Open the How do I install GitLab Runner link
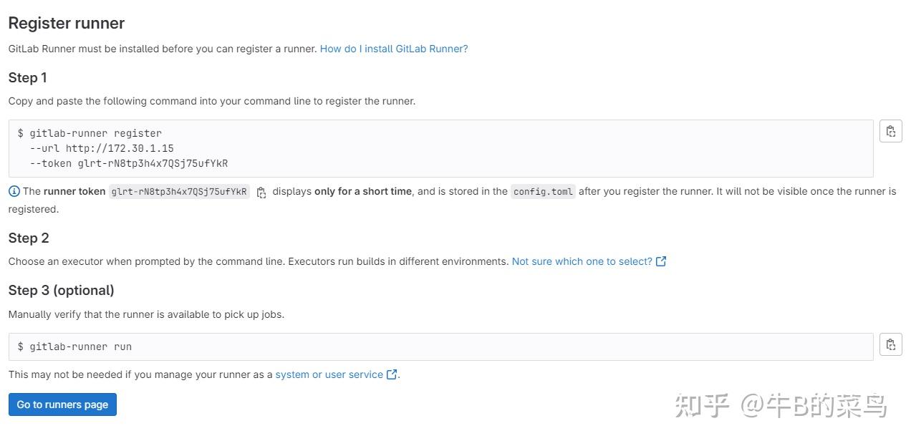 (393, 48)
